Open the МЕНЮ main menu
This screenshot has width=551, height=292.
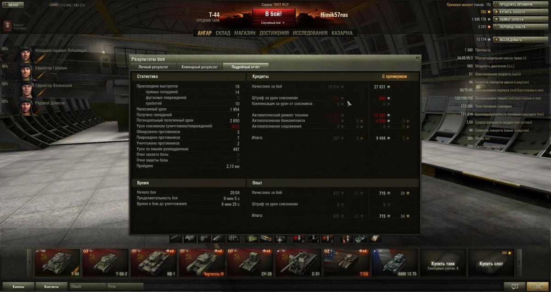coord(12,5)
